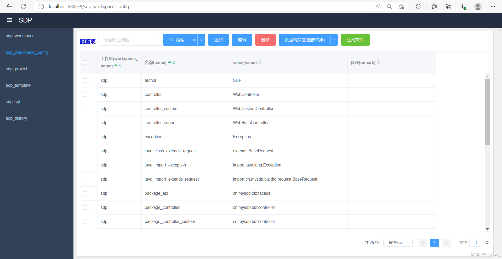The height and width of the screenshot is (259, 502).
Task: Sort by 备注(remark) column
Action: pos(378,62)
